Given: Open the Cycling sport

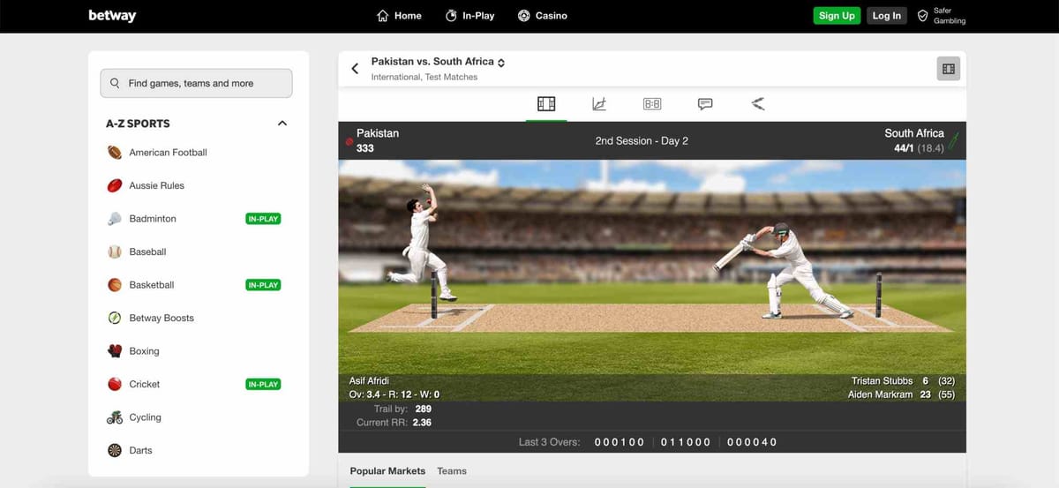Looking at the screenshot, I should (x=146, y=417).
